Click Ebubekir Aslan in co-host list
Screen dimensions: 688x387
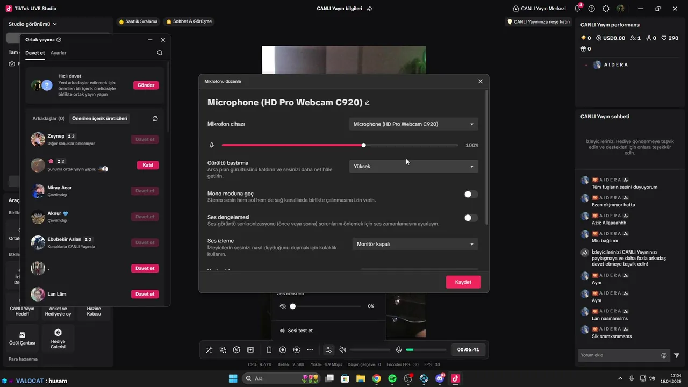tap(64, 239)
